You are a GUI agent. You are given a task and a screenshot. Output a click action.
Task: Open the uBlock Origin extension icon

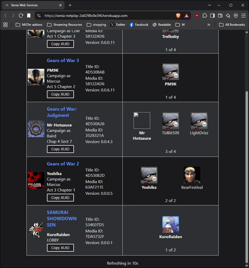tap(197, 16)
